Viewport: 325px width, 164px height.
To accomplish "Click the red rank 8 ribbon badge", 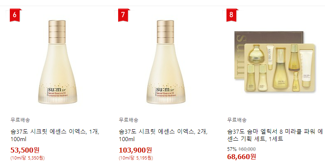I will 231,15.
